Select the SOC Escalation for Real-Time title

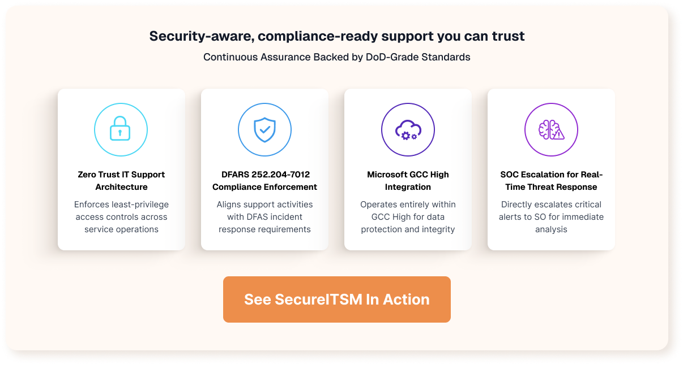[551, 180]
